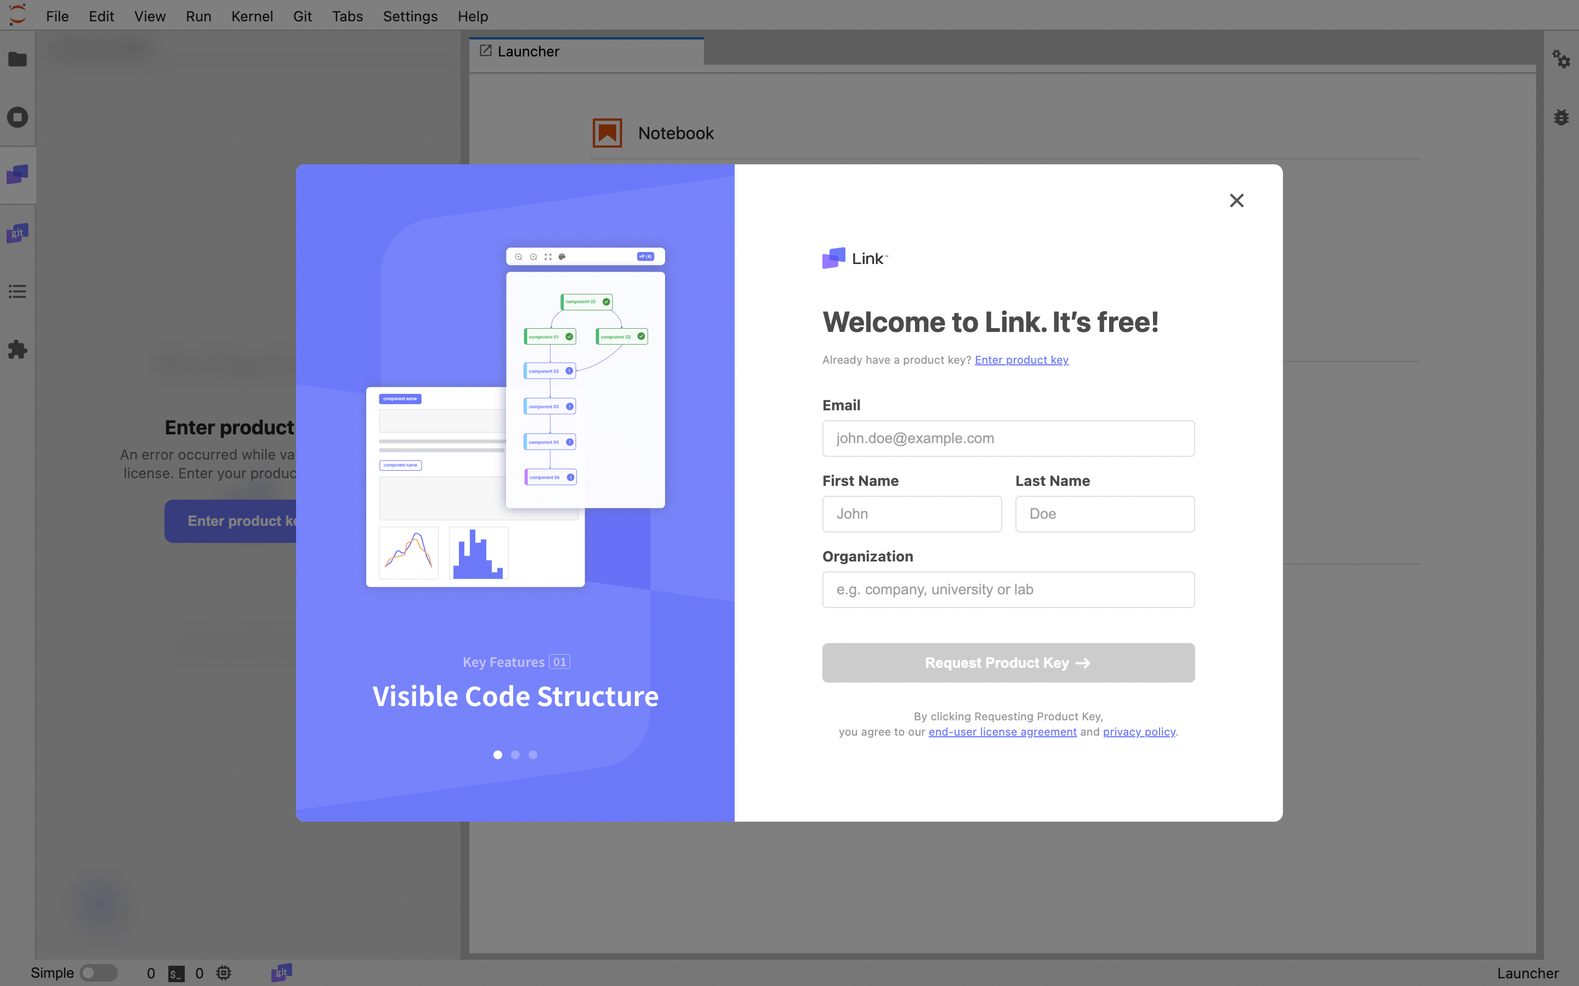The height and width of the screenshot is (986, 1579).
Task: Focus the Email input field
Action: click(1008, 438)
